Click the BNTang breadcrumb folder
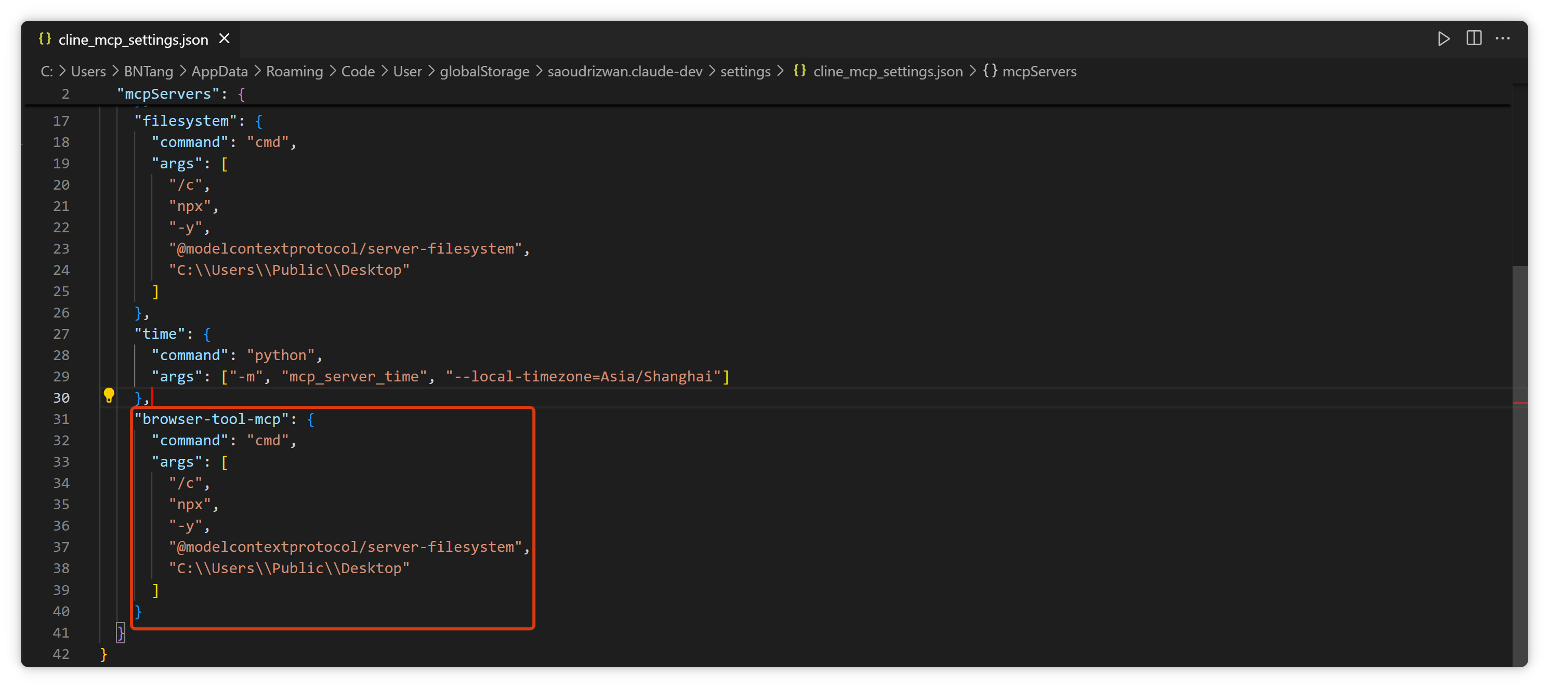Viewport: 1549px width, 688px height. 149,72
